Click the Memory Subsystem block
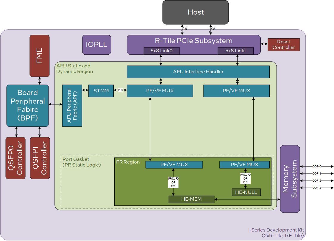Viewport: 334px width, 241px height. click(x=290, y=179)
